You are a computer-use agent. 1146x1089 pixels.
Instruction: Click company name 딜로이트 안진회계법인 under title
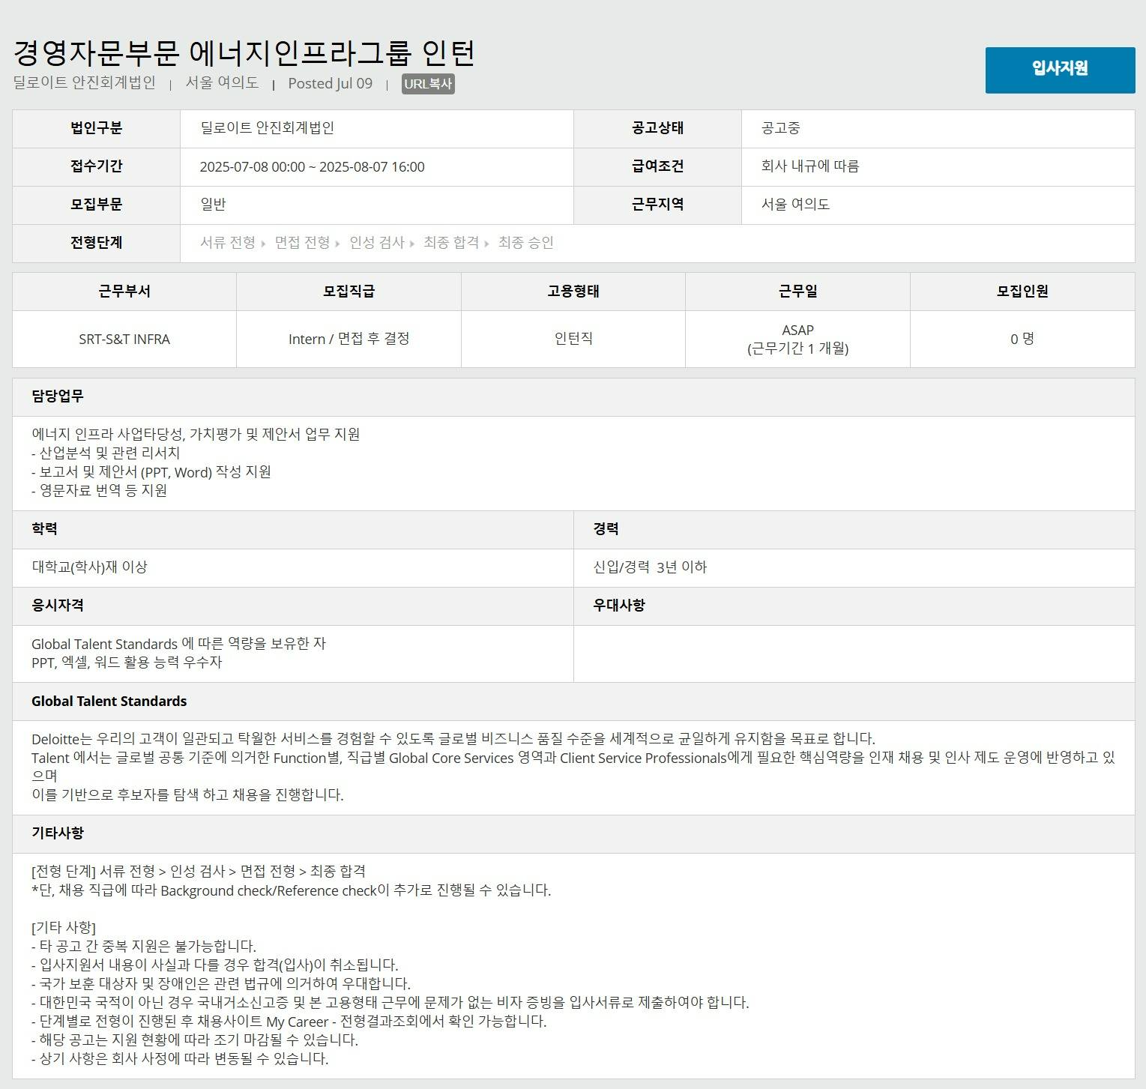click(85, 82)
